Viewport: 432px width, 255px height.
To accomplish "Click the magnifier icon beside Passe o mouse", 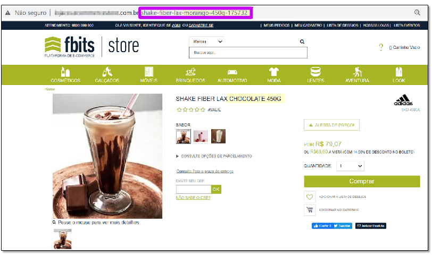I will [x=54, y=222].
